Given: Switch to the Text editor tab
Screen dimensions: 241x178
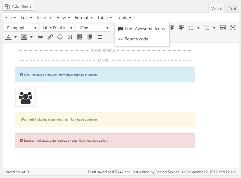Looking at the screenshot, I should tap(232, 8).
